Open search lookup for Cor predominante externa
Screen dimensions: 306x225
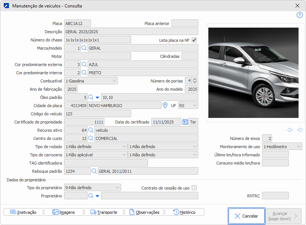coord(84,65)
